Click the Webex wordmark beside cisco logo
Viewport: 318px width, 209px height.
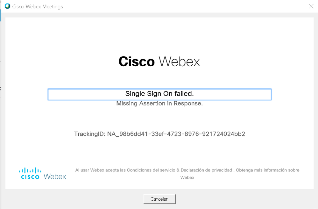[x=55, y=177]
